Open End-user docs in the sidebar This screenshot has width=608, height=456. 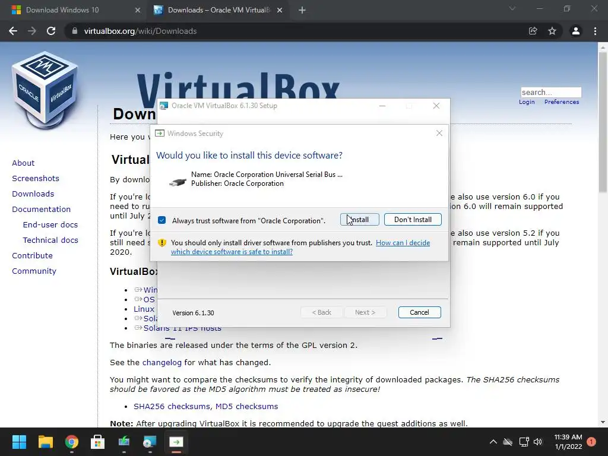click(50, 225)
